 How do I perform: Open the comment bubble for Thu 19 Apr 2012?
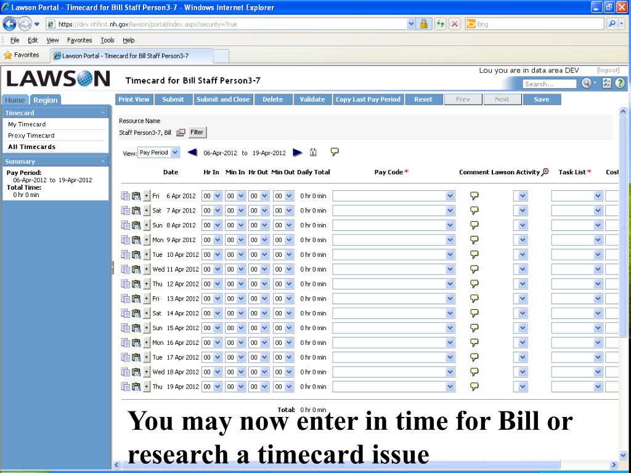474,387
